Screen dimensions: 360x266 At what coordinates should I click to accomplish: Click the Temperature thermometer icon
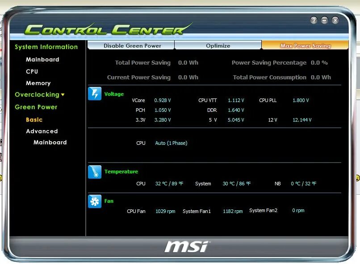click(95, 172)
